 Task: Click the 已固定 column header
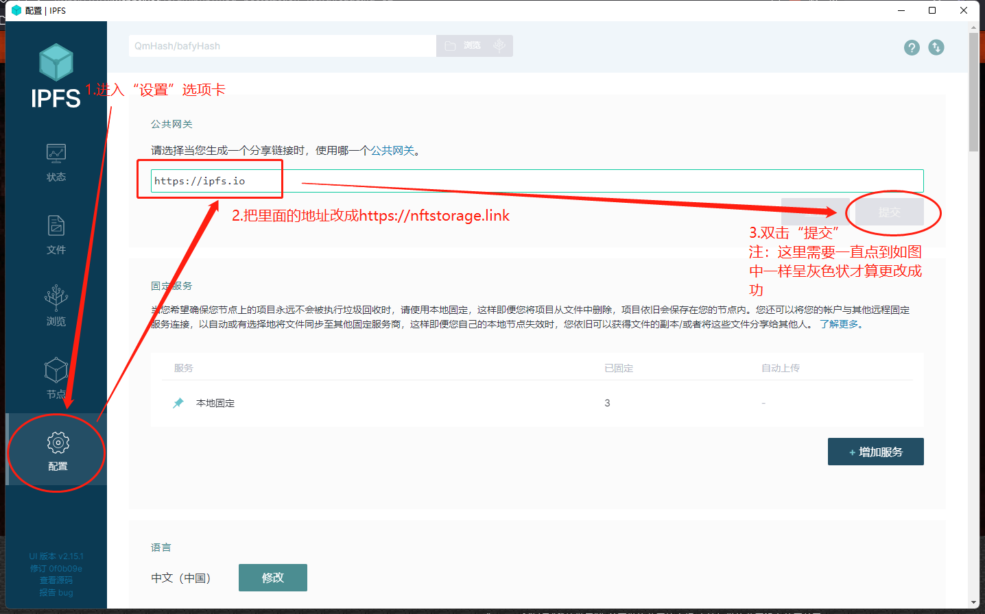(619, 368)
